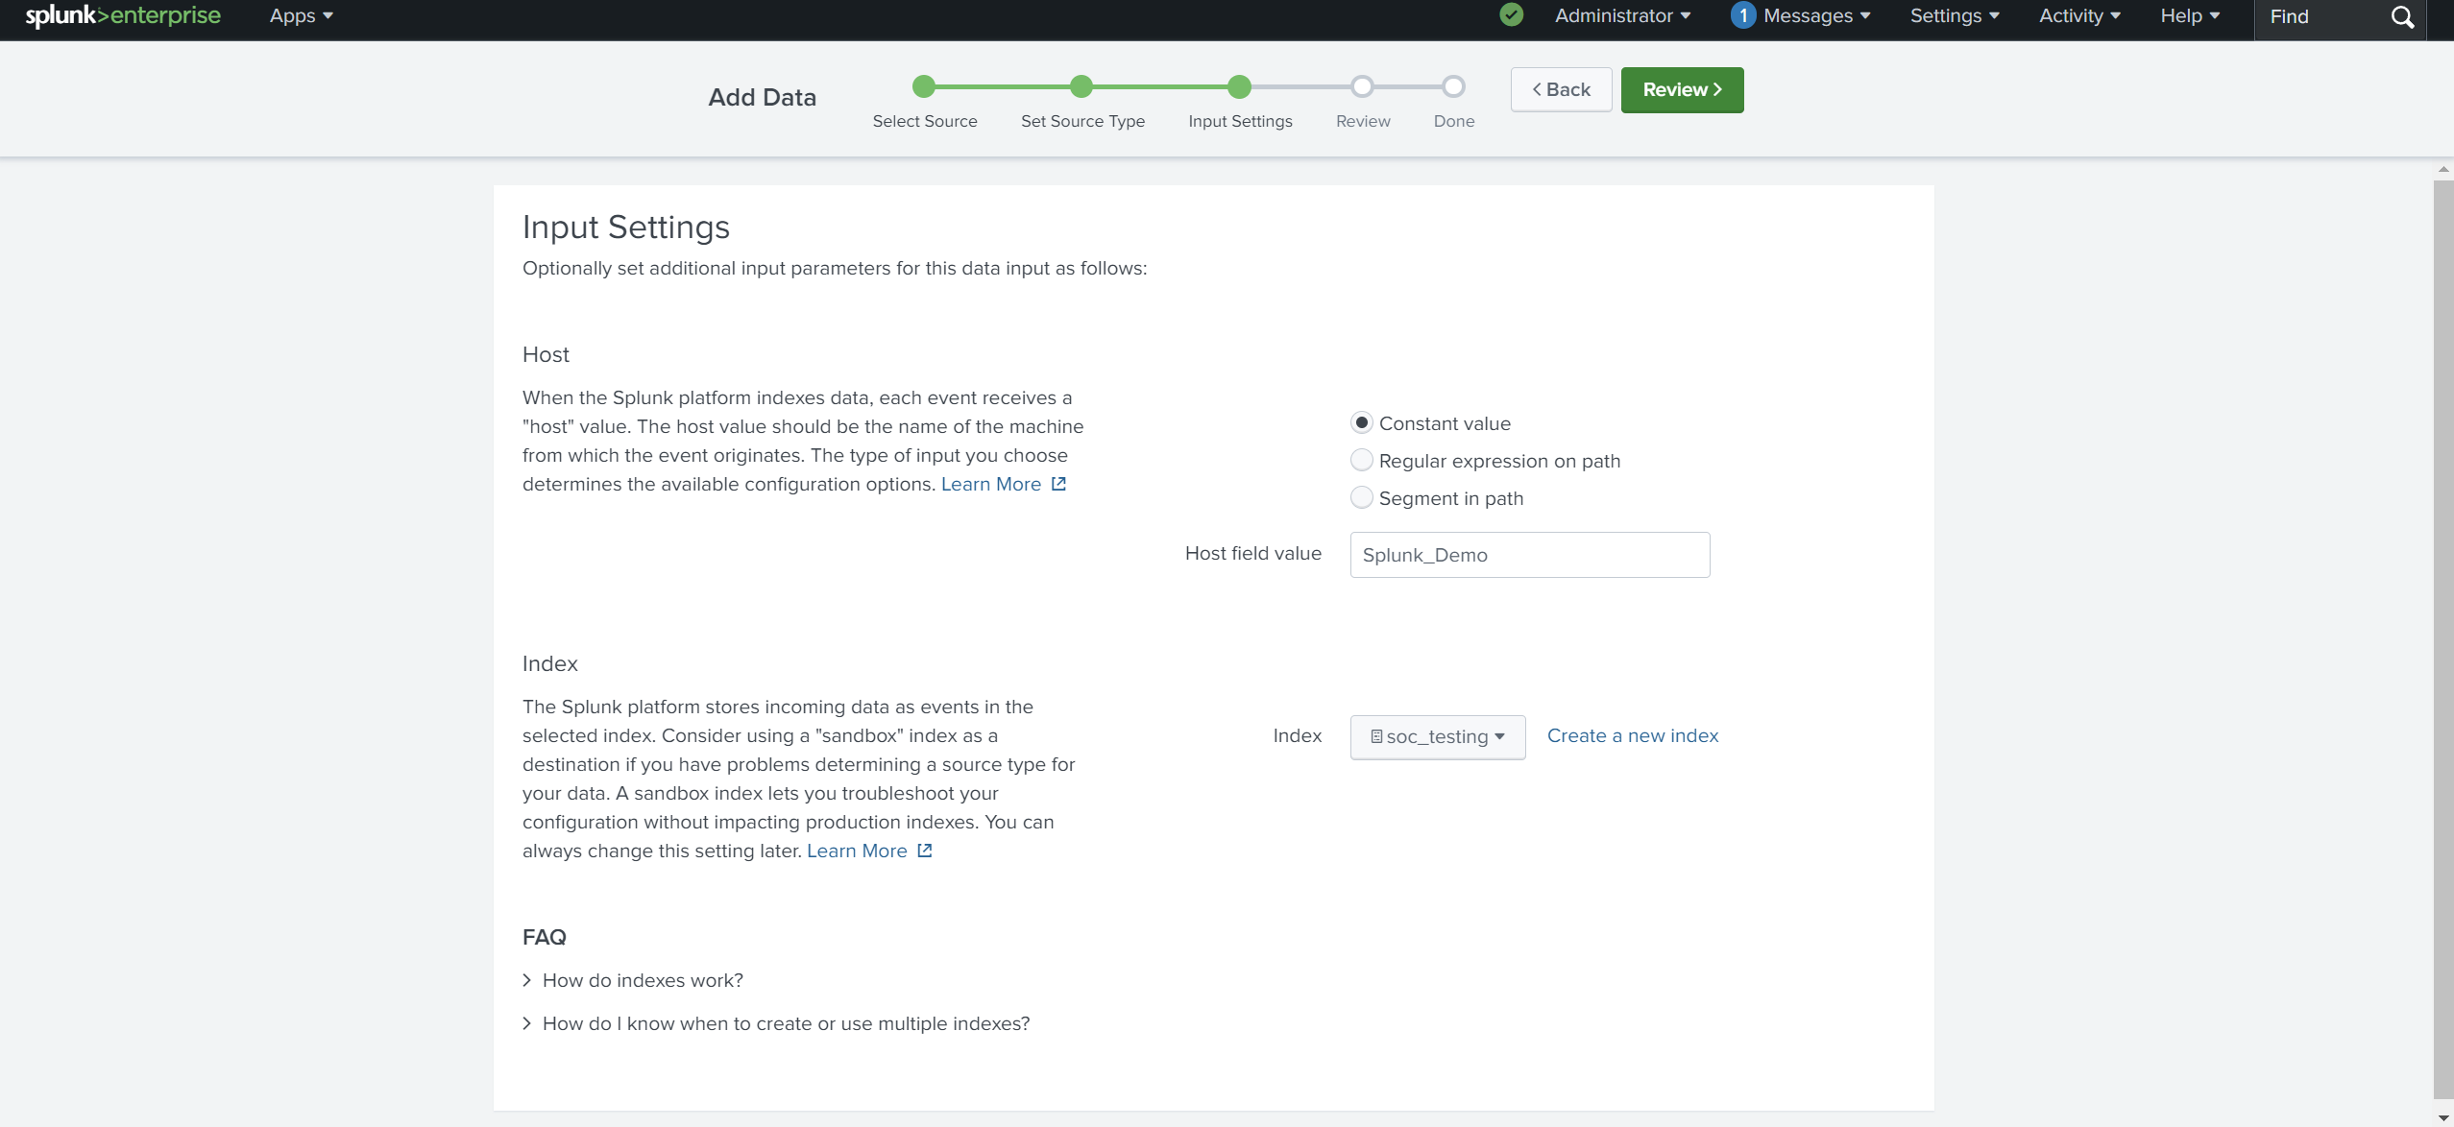Screen dimensions: 2454x1127
Task: Select the Constant value radio button
Action: [1361, 423]
